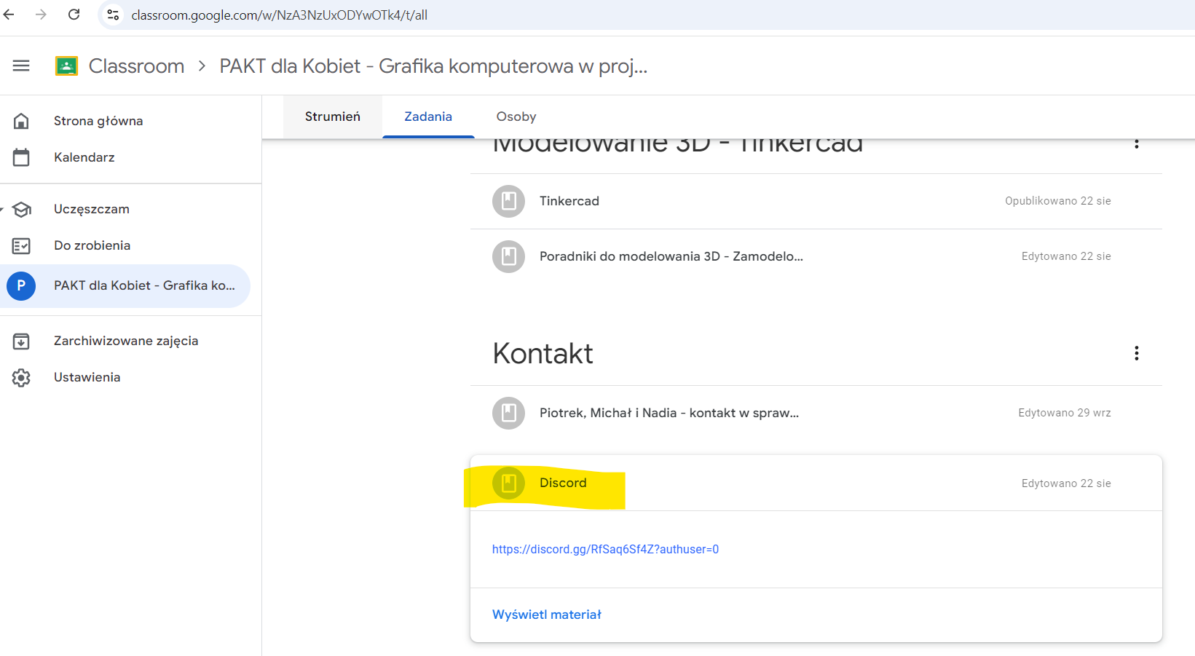Collapse the Uczęszczam section arrow
The image size is (1195, 656).
[2, 210]
